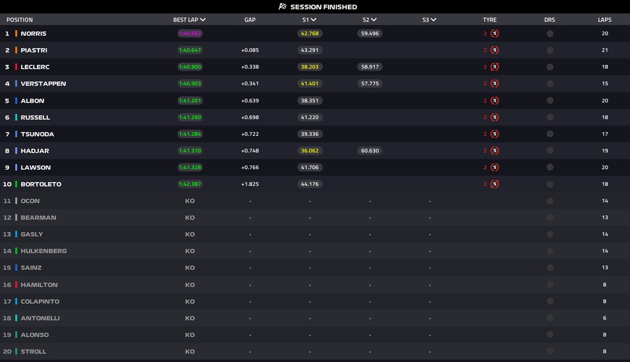Click Norris's sector two time 59.496
Viewport: 630px width, 362px height.
369,33
